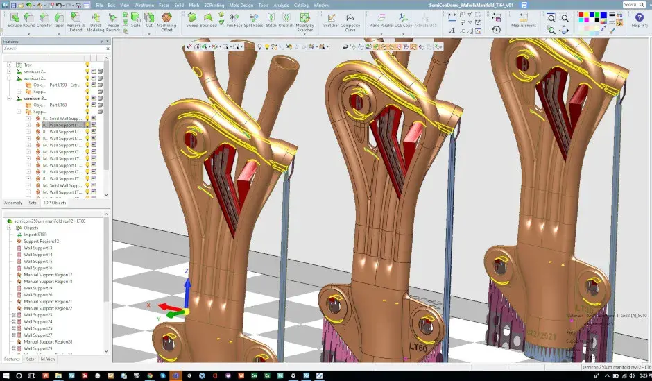This screenshot has width=652, height=381.
Task: Switch to the Assembly tab
Action: [x=12, y=203]
